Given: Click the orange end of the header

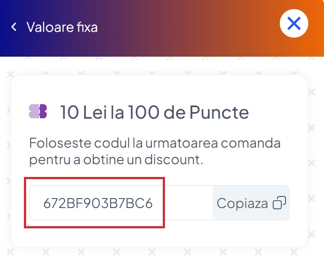Looking at the screenshot, I should pos(316,28).
